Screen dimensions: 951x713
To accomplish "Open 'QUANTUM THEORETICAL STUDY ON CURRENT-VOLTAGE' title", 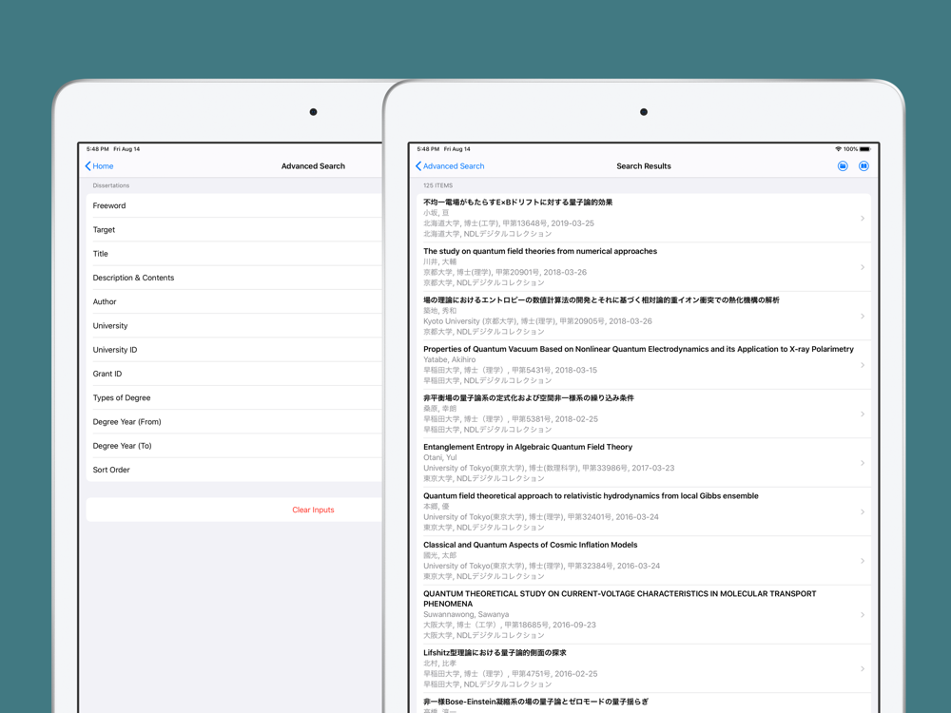I will pyautogui.click(x=620, y=599).
